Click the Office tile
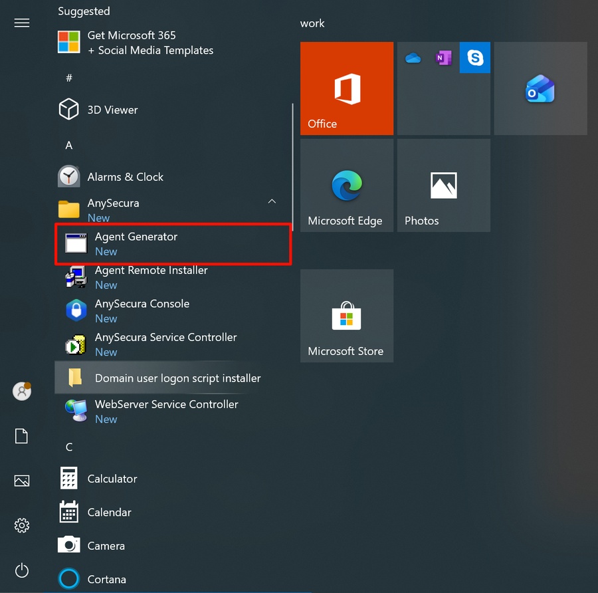Screen dimensions: 598x593 [346, 88]
